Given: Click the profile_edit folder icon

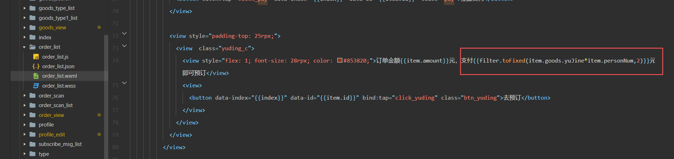Looking at the screenshot, I should [32, 135].
